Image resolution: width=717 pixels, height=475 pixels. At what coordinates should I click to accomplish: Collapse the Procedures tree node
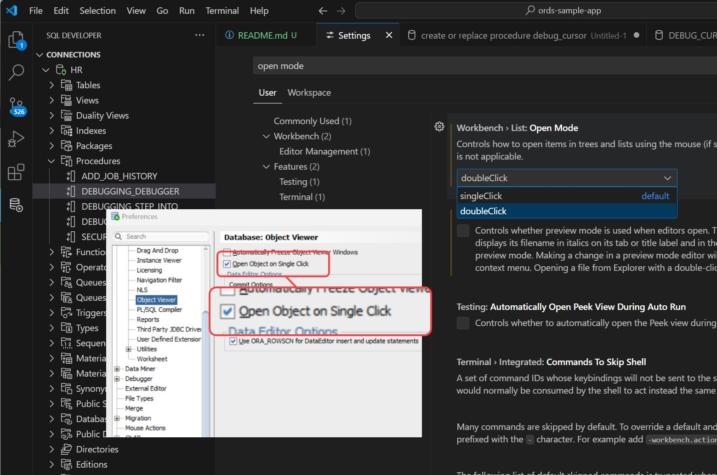click(x=51, y=161)
